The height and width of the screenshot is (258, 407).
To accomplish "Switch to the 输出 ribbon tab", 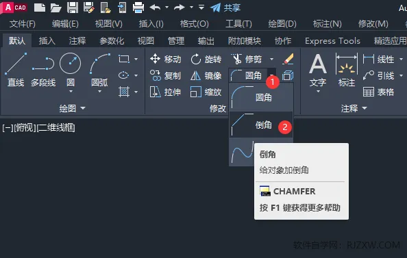I will [x=206, y=40].
